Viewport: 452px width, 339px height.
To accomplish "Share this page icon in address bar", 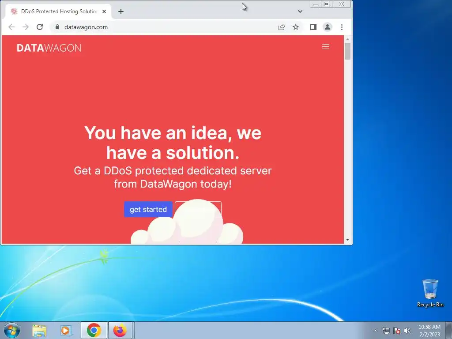I will pyautogui.click(x=282, y=27).
